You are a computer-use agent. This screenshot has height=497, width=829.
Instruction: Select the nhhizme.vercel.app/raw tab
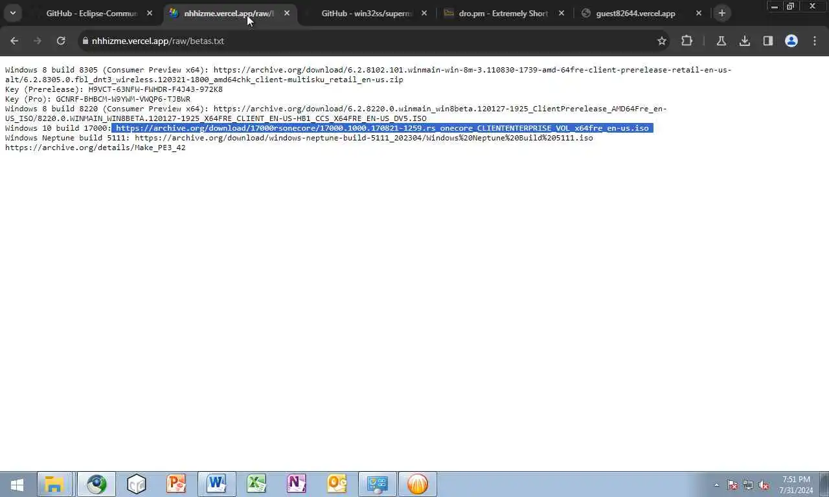[x=228, y=13]
